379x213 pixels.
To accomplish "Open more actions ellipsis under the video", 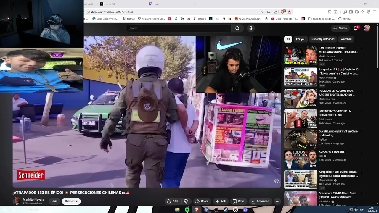I will click(277, 201).
